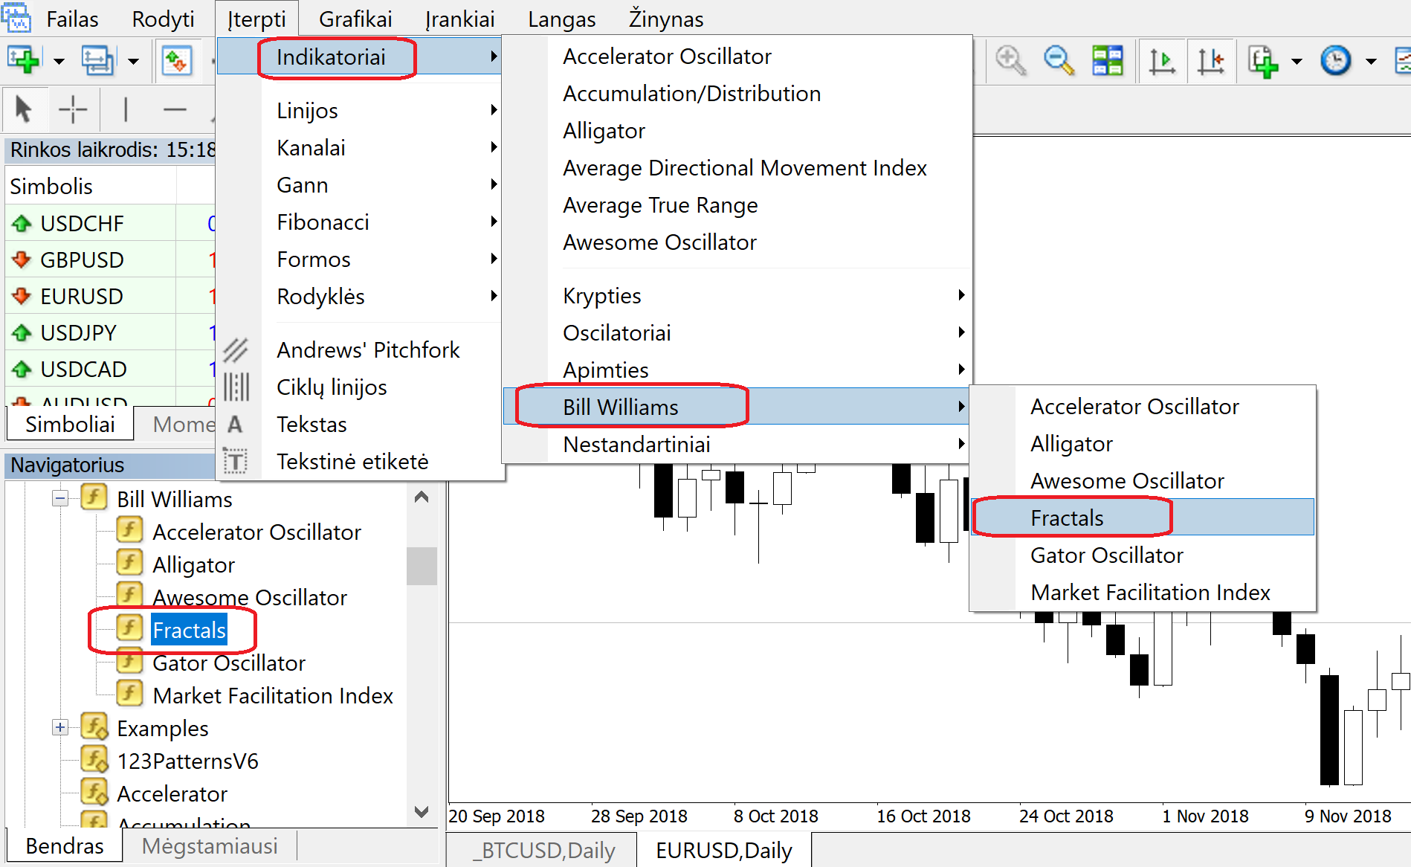
Task: Select the EURUSD symbol row
Action: point(110,296)
